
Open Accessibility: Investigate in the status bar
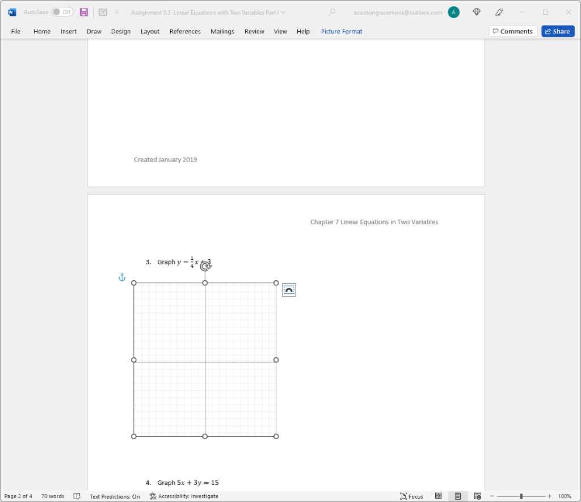tap(184, 496)
